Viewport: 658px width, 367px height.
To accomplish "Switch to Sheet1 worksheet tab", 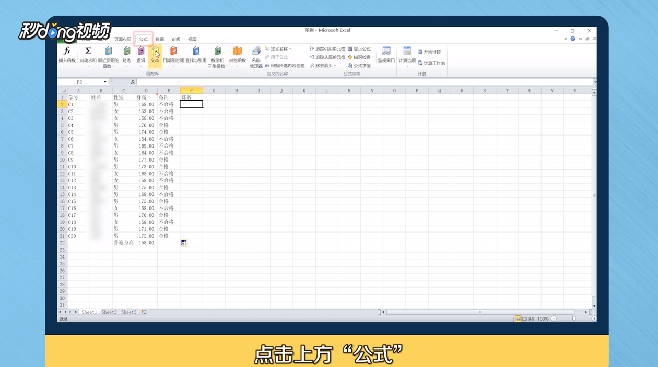I will 89,312.
